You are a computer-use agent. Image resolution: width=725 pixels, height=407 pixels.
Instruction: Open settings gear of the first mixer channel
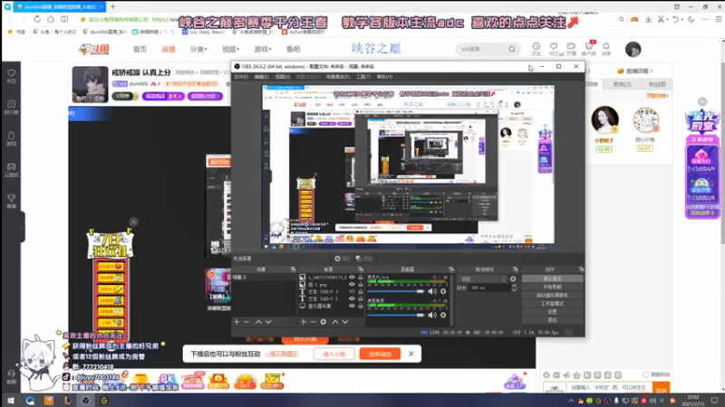click(443, 291)
